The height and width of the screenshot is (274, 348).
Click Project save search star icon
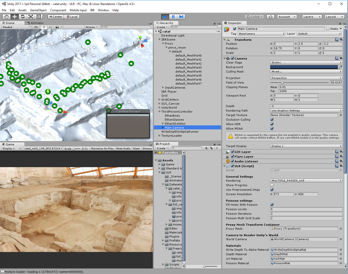pyautogui.click(x=217, y=148)
